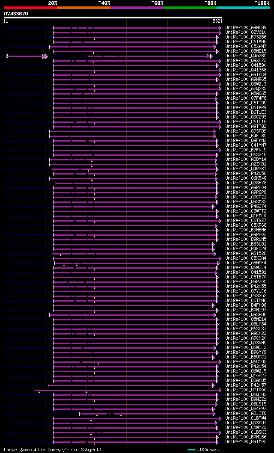Click the label UniRef100_B6SLD1

(x=246, y=244)
